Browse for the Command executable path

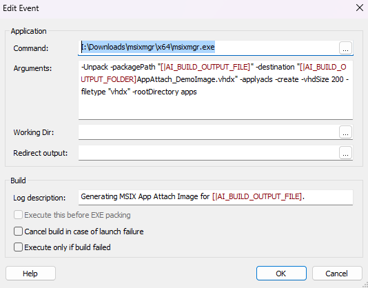click(x=345, y=48)
